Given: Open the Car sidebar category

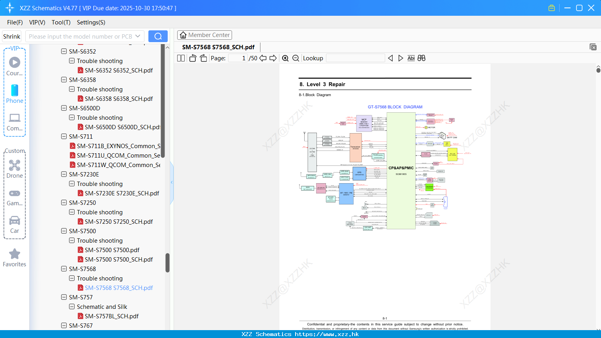Looking at the screenshot, I should tap(15, 225).
